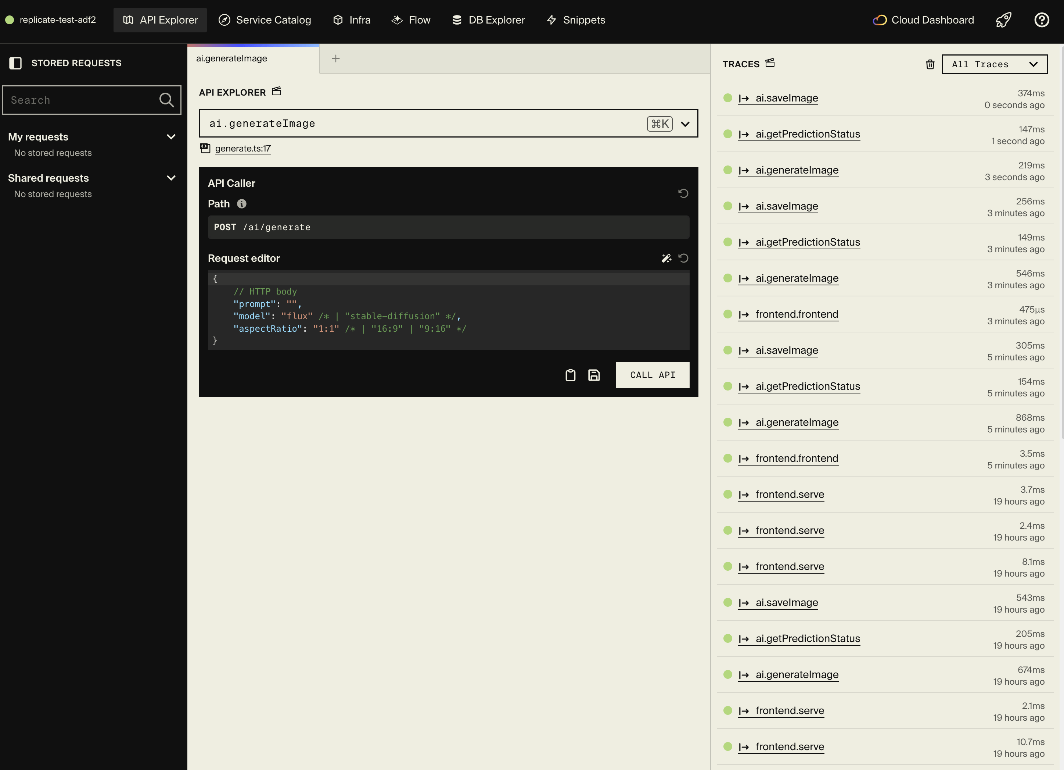View code Snippets
This screenshot has height=770, width=1064.
click(x=576, y=20)
